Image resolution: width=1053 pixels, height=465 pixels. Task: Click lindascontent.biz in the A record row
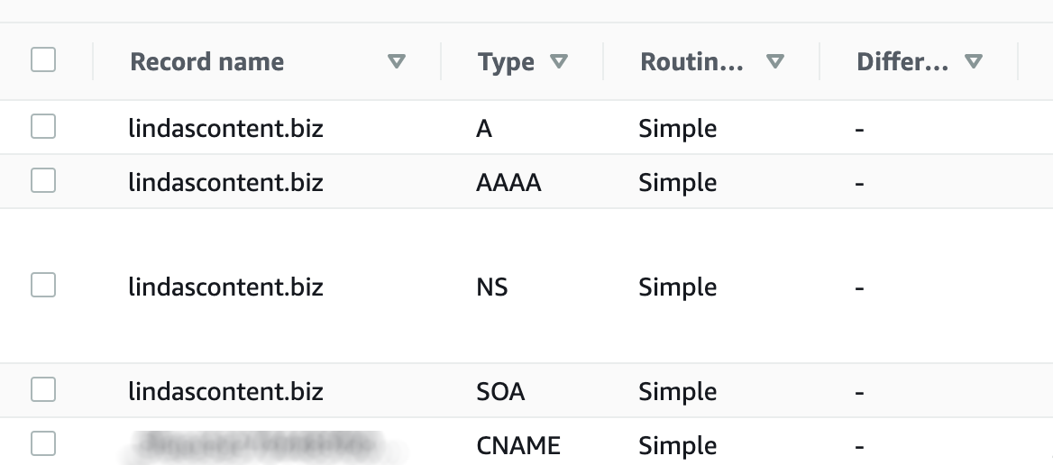tap(225, 129)
